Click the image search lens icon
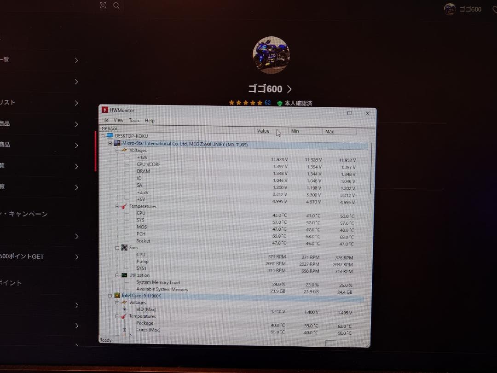The image size is (497, 373). click(x=103, y=6)
